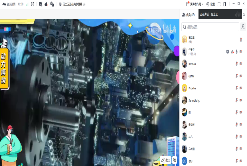Click the pop-out share icon in top bar
Screen dimensions: 247x166
pos(33,4)
